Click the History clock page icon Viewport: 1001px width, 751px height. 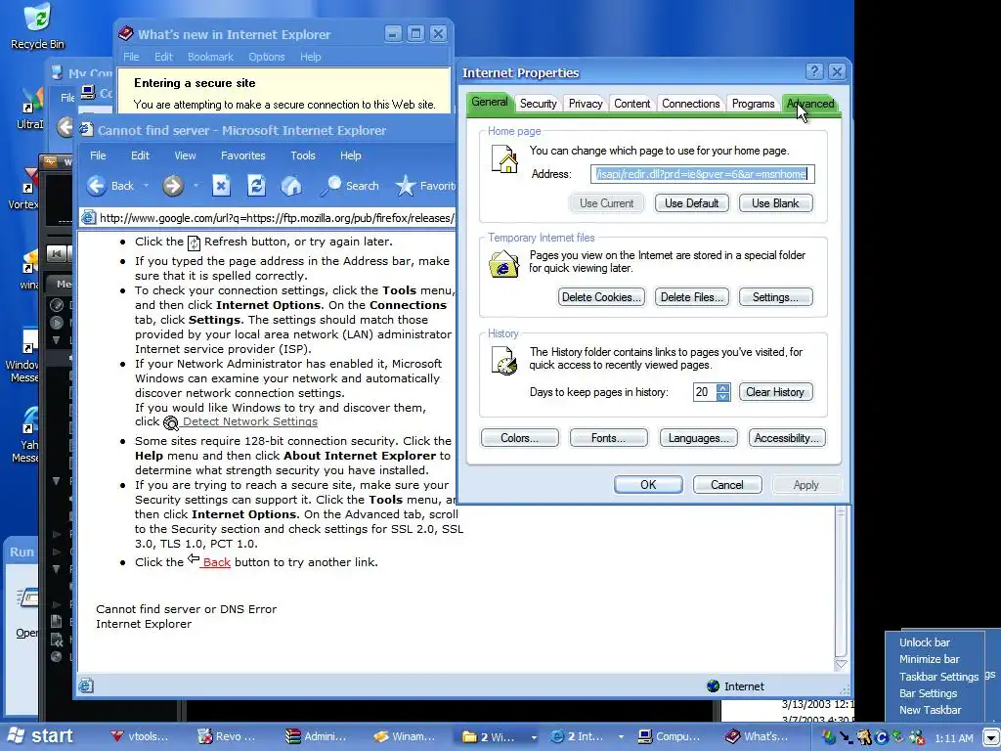[x=504, y=362]
